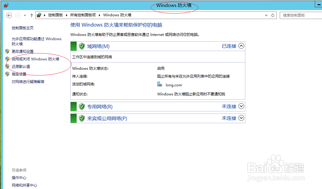Expand breadcrumb arrow after 所有控制面板项
The height and width of the screenshot is (189, 322).
click(99, 15)
